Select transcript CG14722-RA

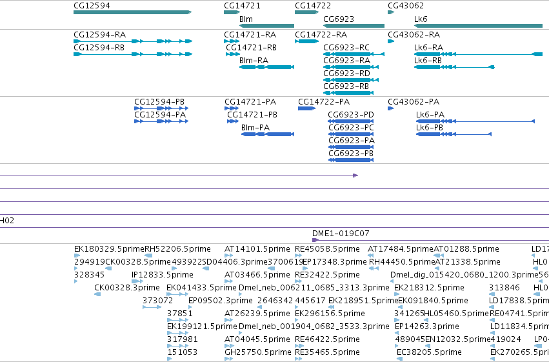click(306, 41)
